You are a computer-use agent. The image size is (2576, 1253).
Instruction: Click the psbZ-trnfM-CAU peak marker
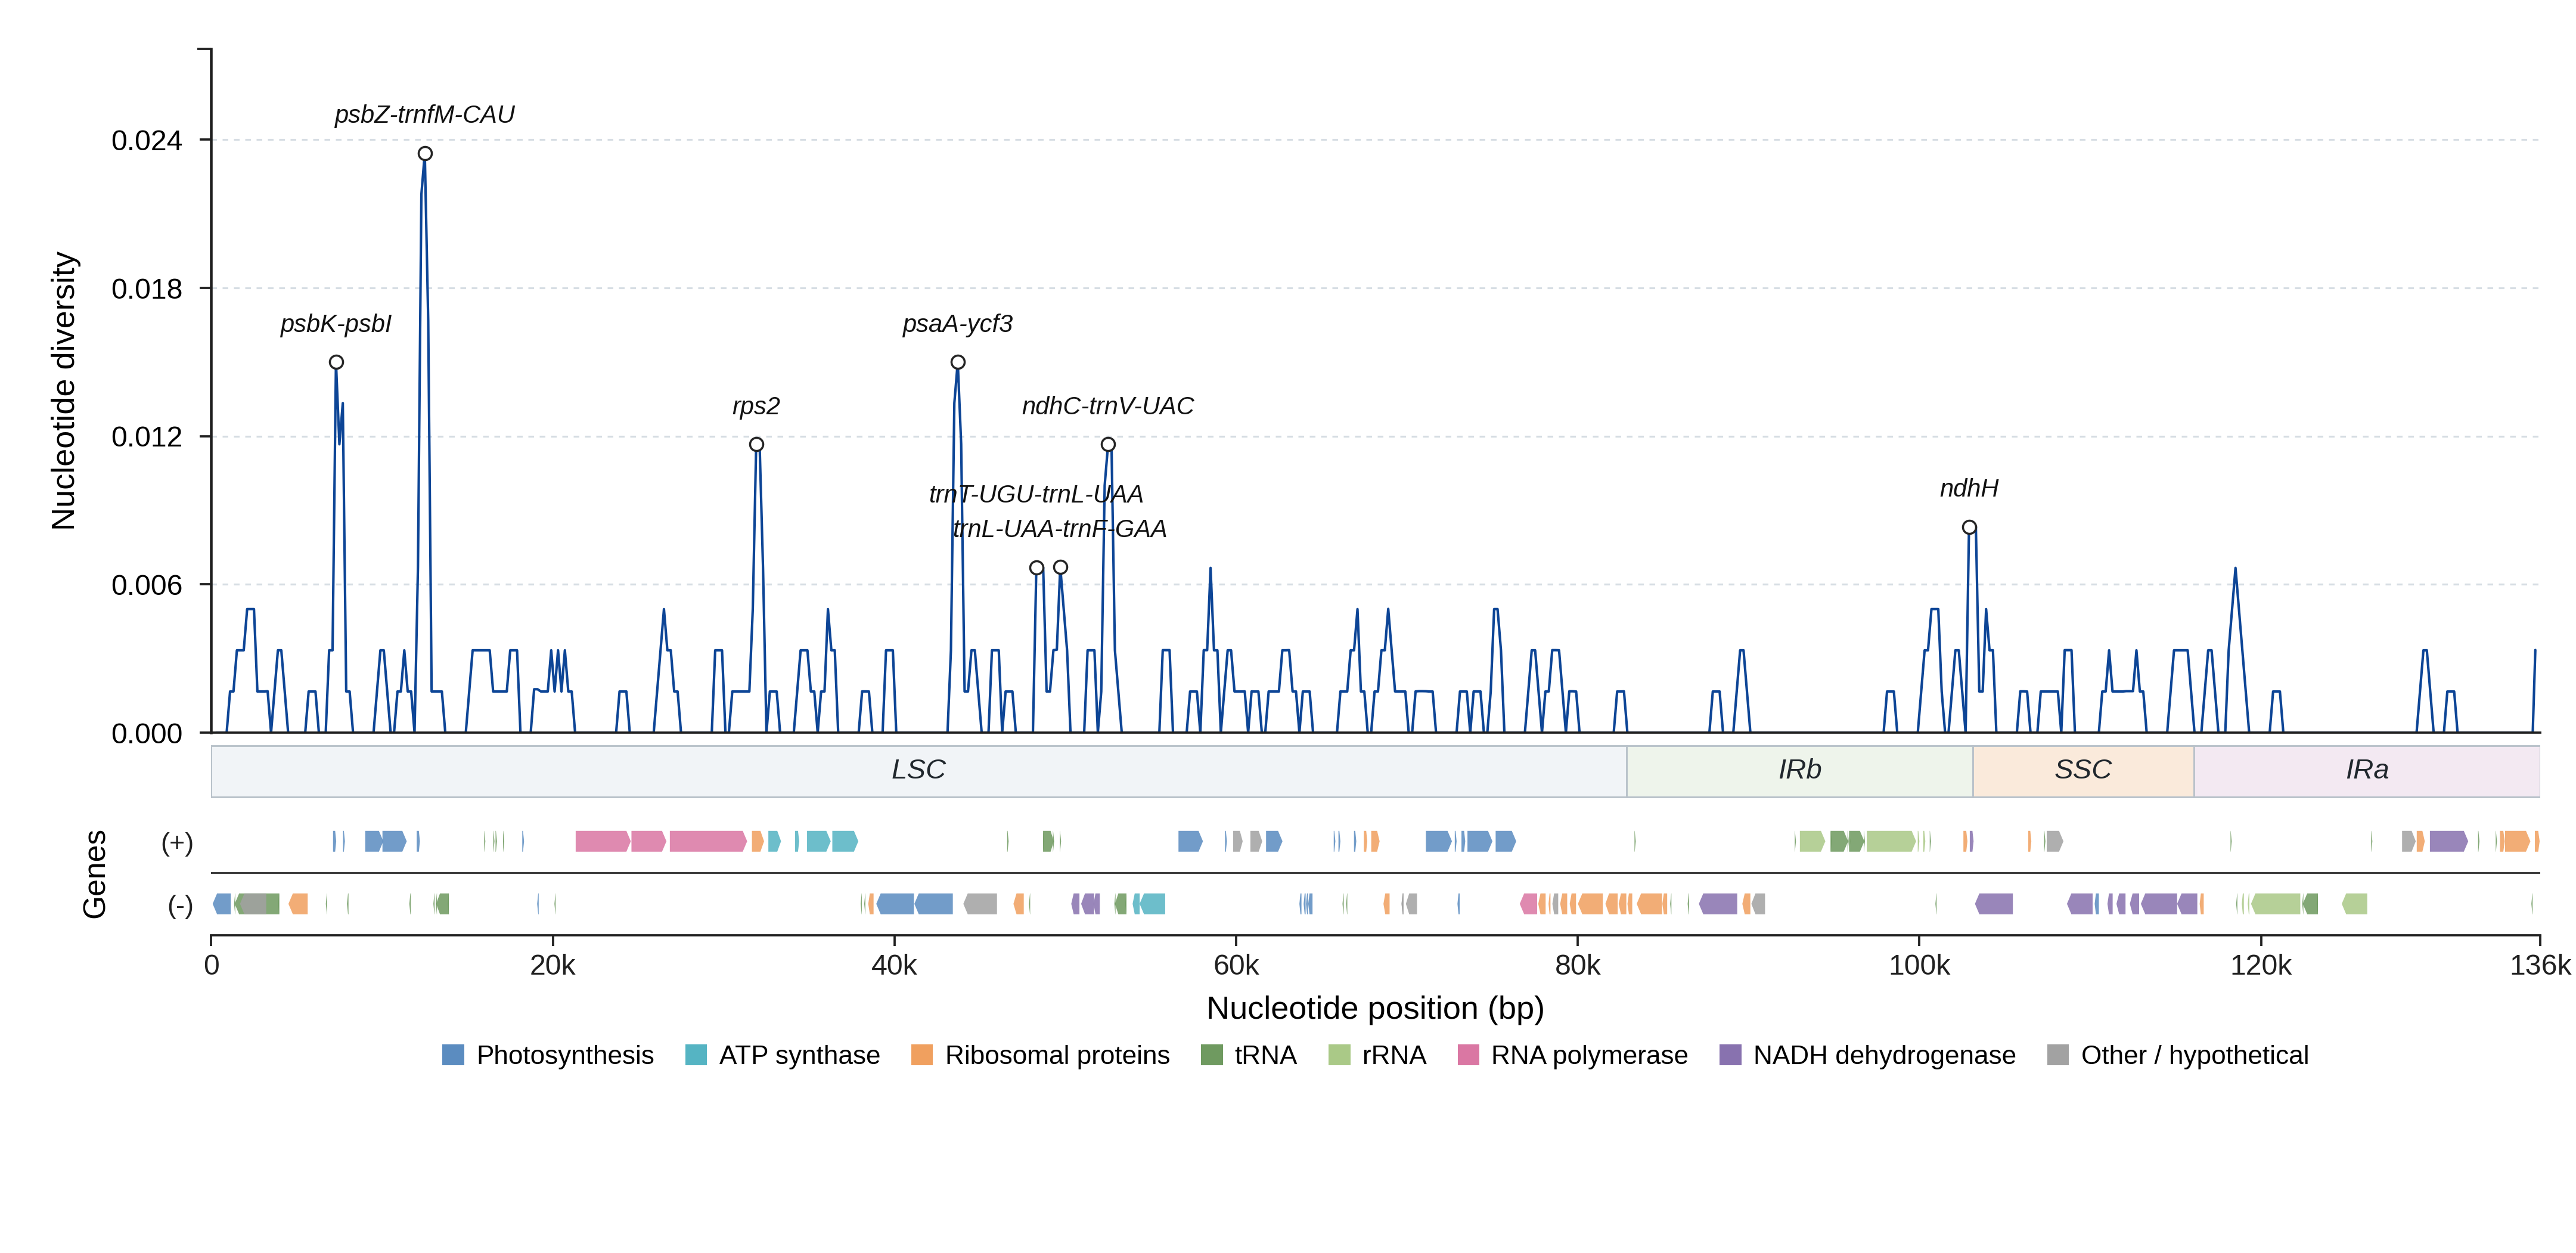coord(425,154)
